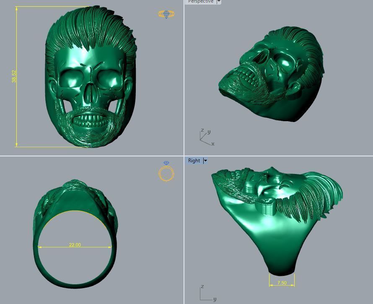This screenshot has height=304, width=373.
Task: Click the skull ring model in Perspective view
Action: pyautogui.click(x=271, y=74)
